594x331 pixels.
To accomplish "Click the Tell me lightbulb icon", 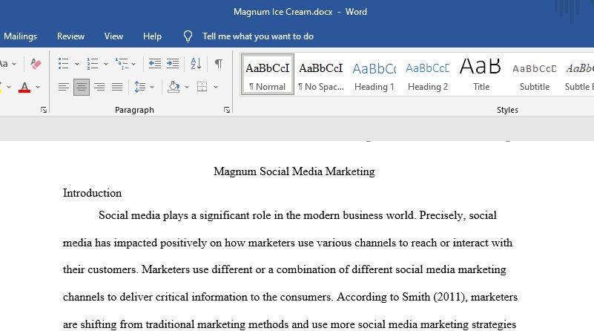I will click(188, 36).
